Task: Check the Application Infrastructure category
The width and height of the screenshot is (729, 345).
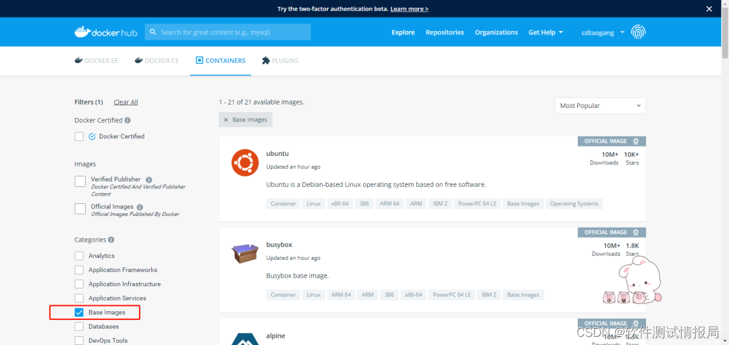Action: [x=80, y=284]
